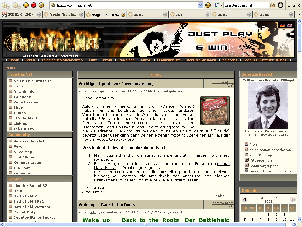
Task: Open the address bar URL history dropdown
Action: point(201,5)
